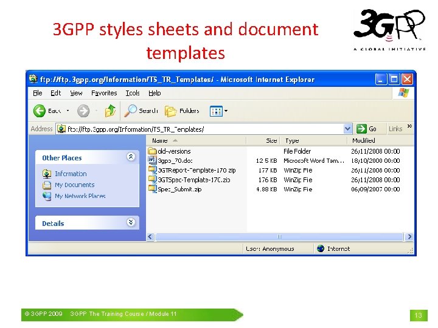Open the File menu
Screen dimensions: 438x328
click(38, 93)
